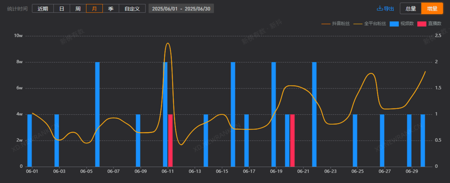Click the blue video bar at 06-03
Screen dimensions: 450x183
point(57,140)
